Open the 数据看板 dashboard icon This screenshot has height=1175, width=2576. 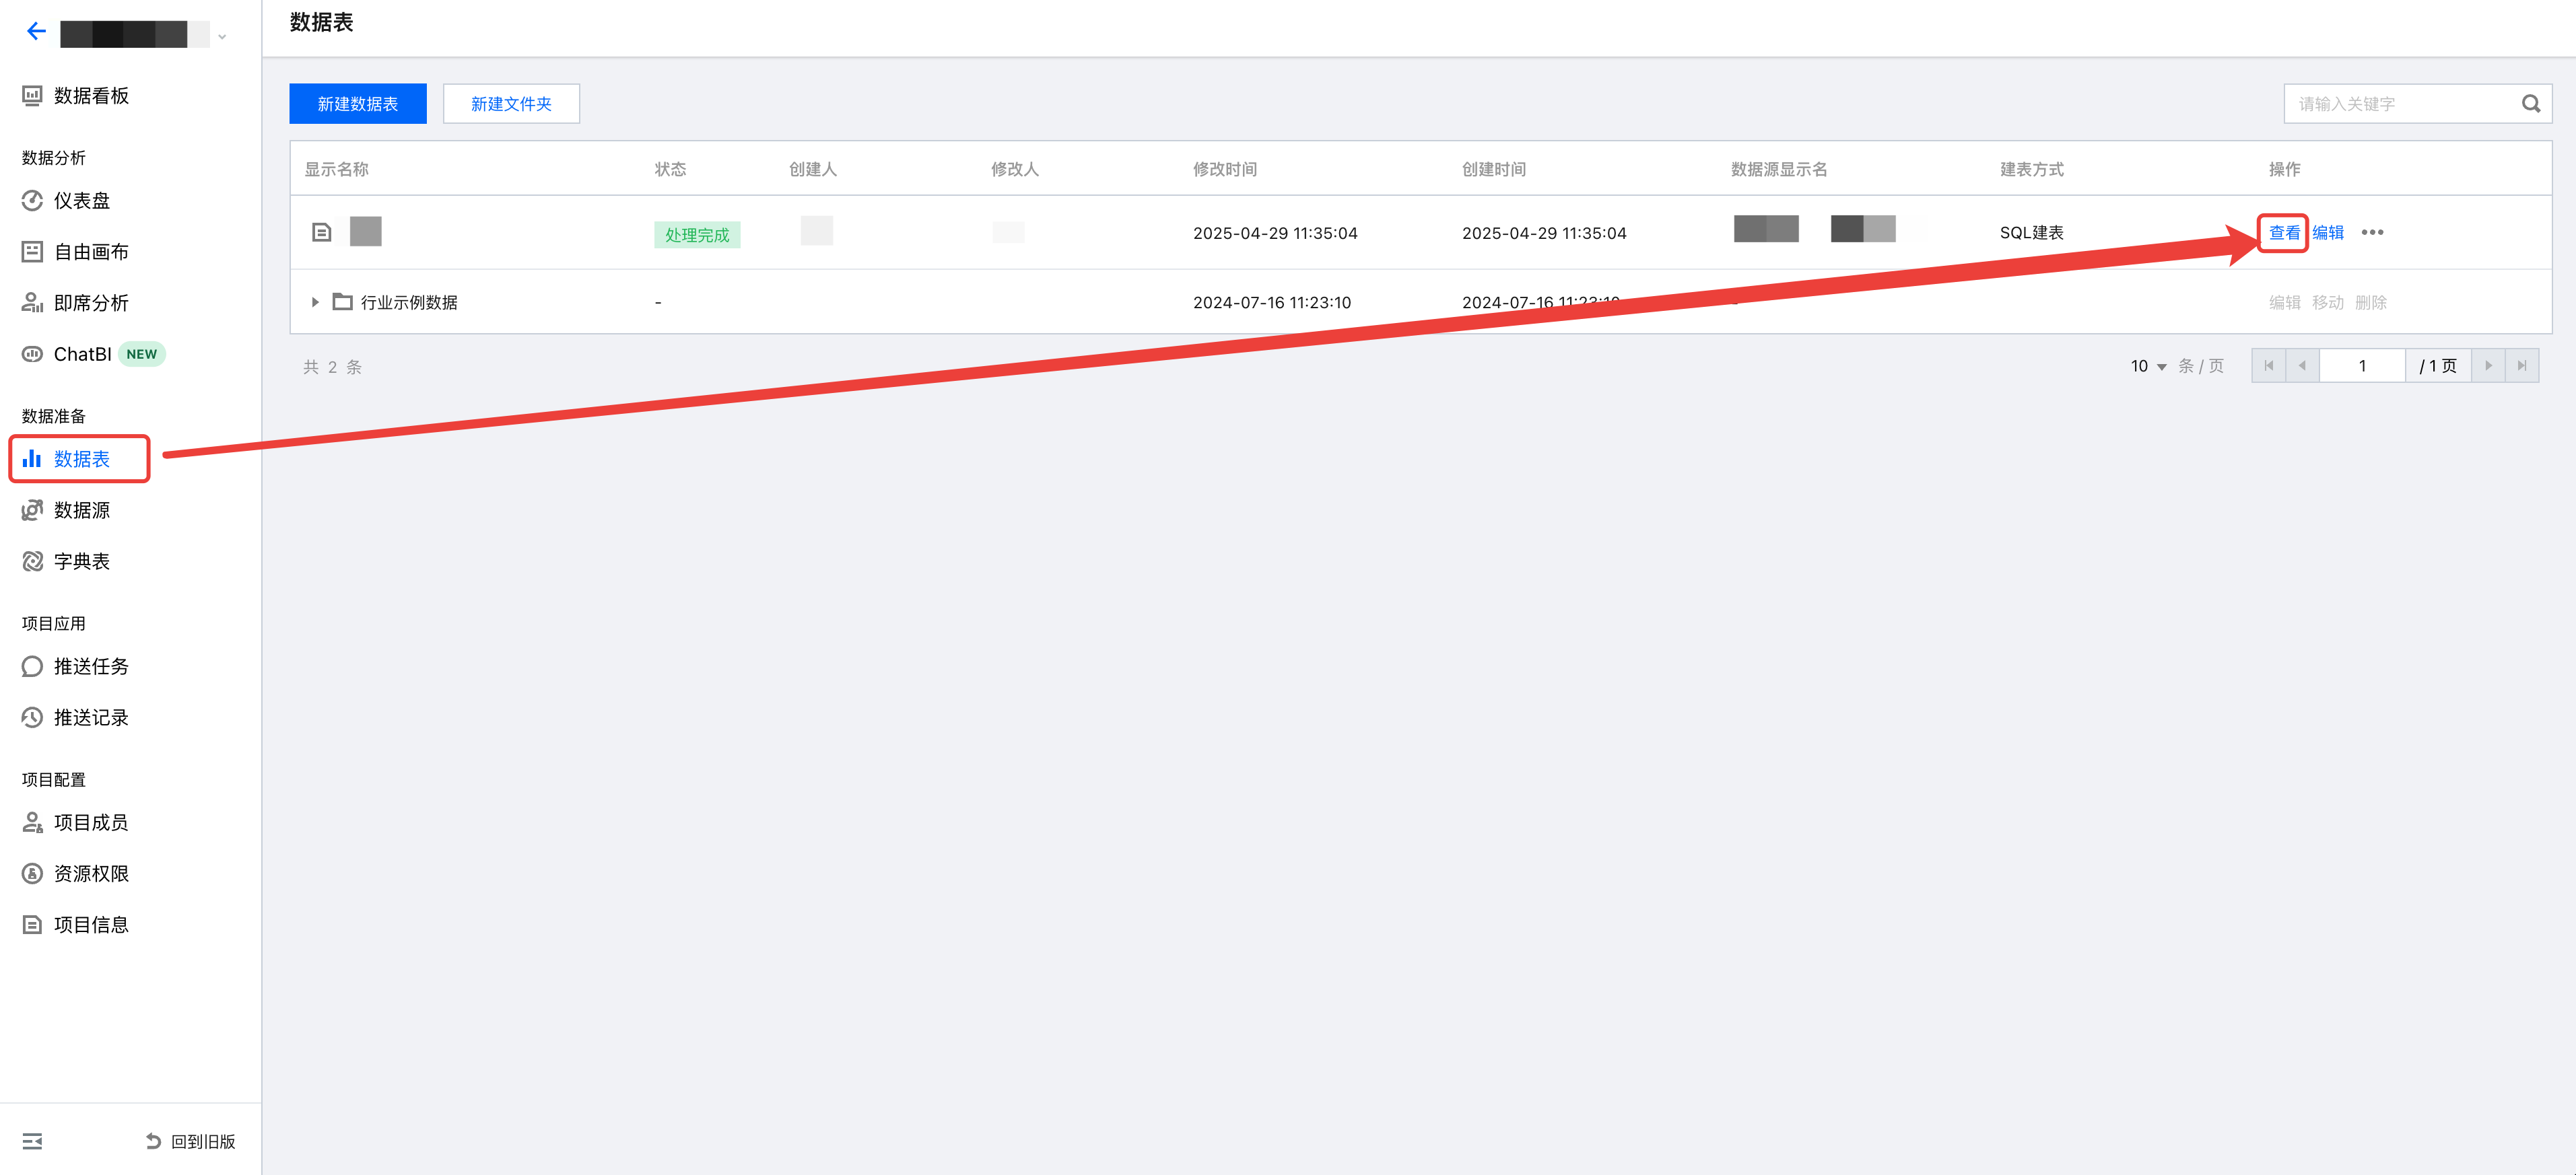coord(32,96)
